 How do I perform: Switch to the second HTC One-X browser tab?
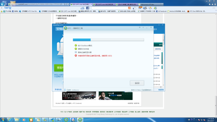pos(104,4)
